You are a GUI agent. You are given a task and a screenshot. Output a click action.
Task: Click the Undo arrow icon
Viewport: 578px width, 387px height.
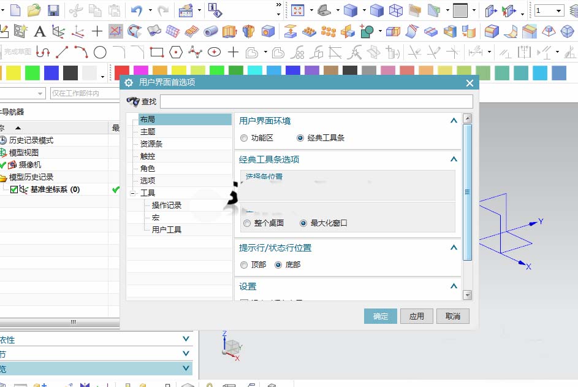coord(137,10)
